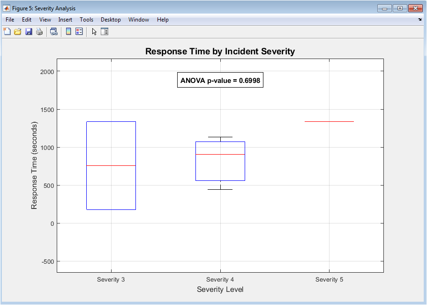
Task: Click the Link Plot toolbar icon
Action: [x=54, y=31]
